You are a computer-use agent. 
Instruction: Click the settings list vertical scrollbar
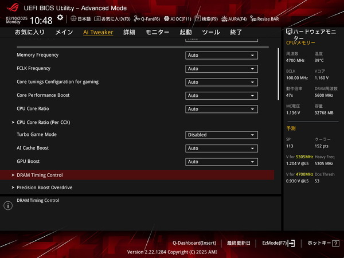pyautogui.click(x=279, y=74)
